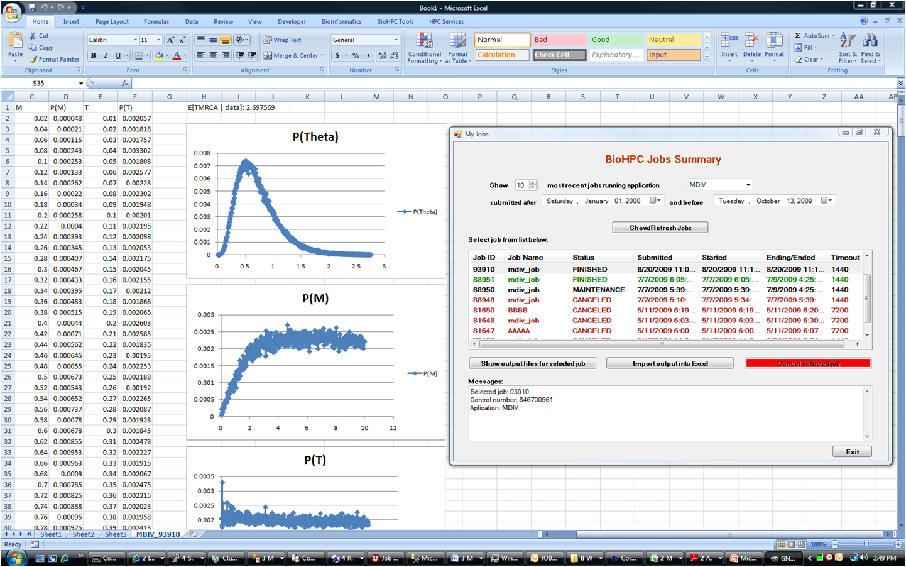Open the HPC Services tab
The height and width of the screenshot is (567, 906).
(446, 21)
